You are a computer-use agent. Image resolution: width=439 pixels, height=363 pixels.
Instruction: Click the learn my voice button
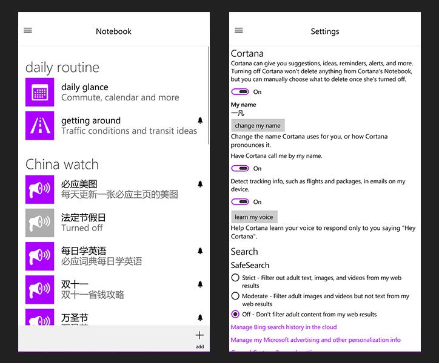[x=254, y=217]
